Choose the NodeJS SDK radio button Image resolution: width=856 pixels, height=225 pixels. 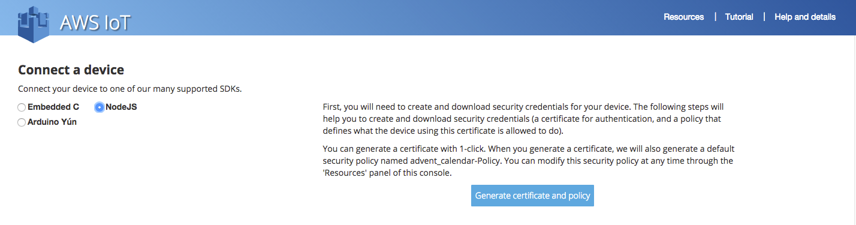coord(100,107)
